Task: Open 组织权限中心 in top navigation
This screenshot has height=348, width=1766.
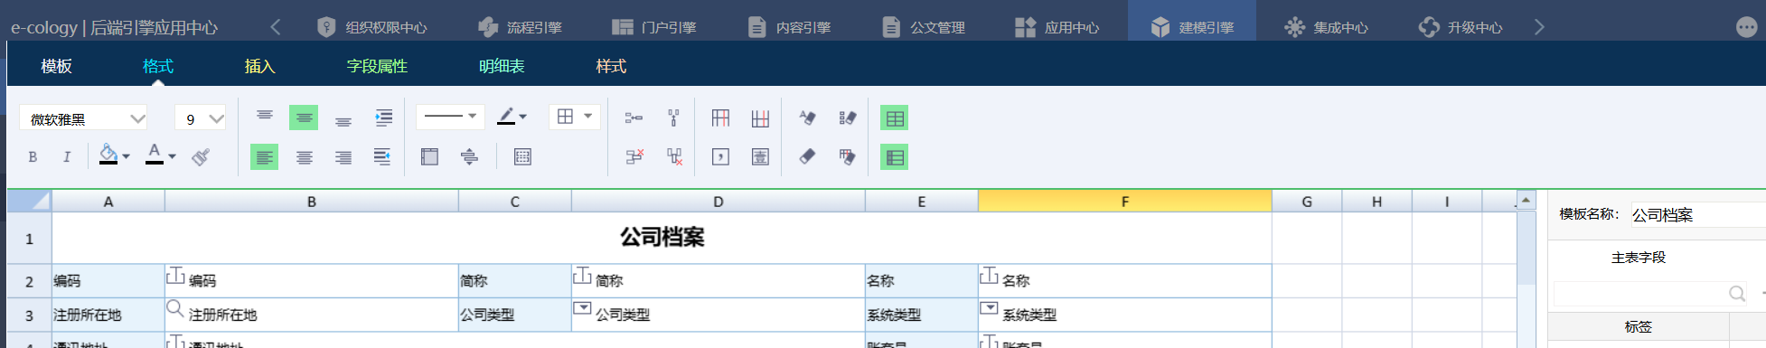Action: (x=371, y=27)
